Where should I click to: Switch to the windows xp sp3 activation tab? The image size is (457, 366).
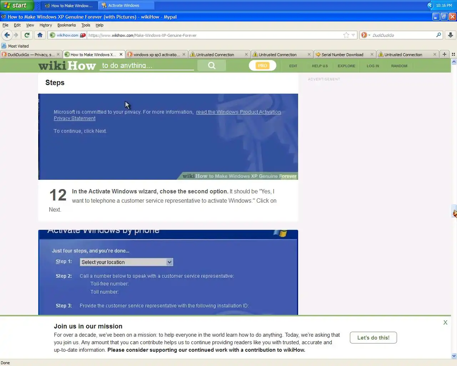point(157,54)
